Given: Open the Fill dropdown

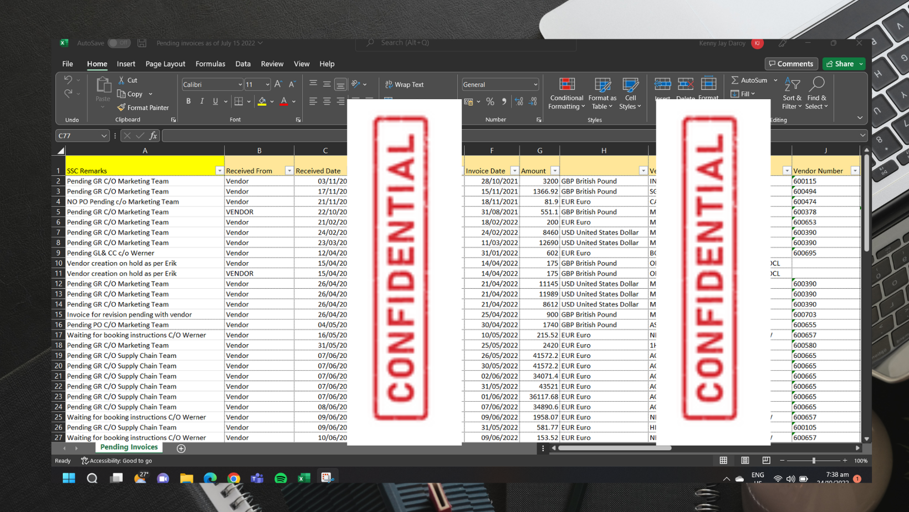Looking at the screenshot, I should click(x=743, y=94).
